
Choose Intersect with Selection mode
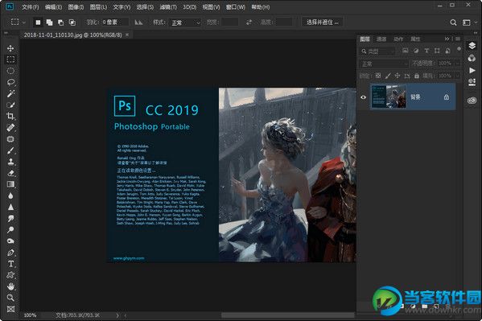(72, 23)
